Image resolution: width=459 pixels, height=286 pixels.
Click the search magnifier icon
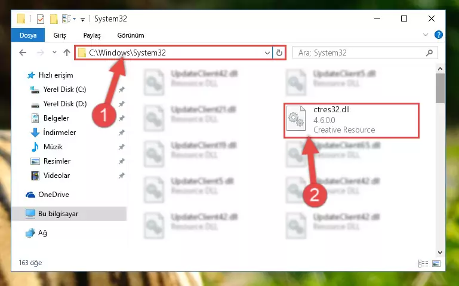[x=429, y=53]
